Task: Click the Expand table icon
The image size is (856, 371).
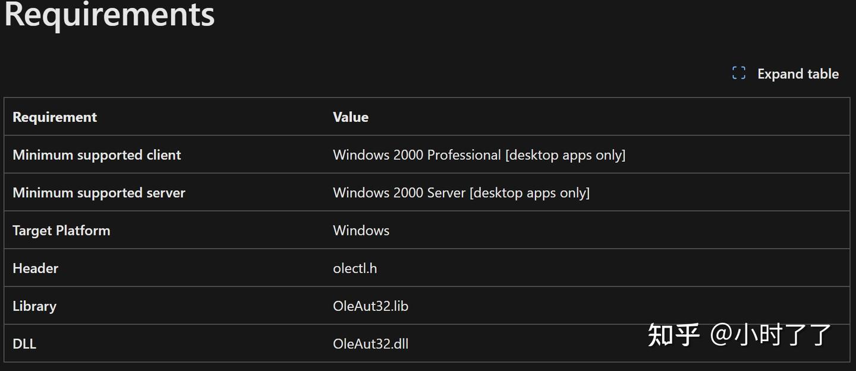Action: 739,74
